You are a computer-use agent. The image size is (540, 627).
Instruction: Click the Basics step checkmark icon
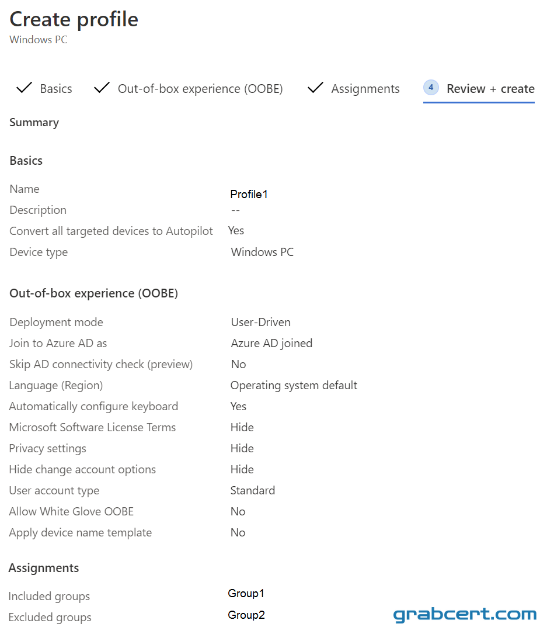click(x=24, y=88)
